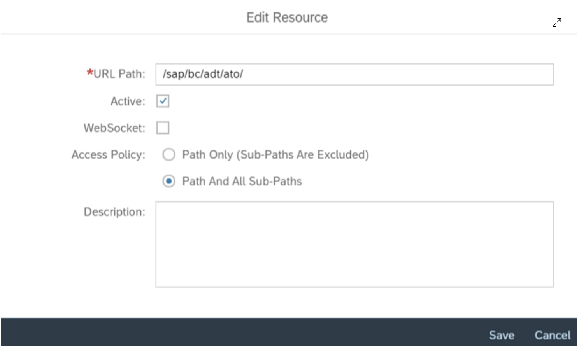Uncheck the Active checkbox

(163, 101)
